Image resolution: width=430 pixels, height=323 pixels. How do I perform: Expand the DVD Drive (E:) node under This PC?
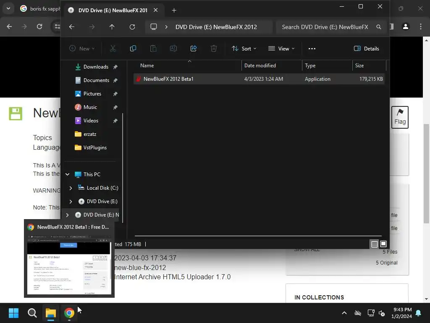tap(71, 201)
